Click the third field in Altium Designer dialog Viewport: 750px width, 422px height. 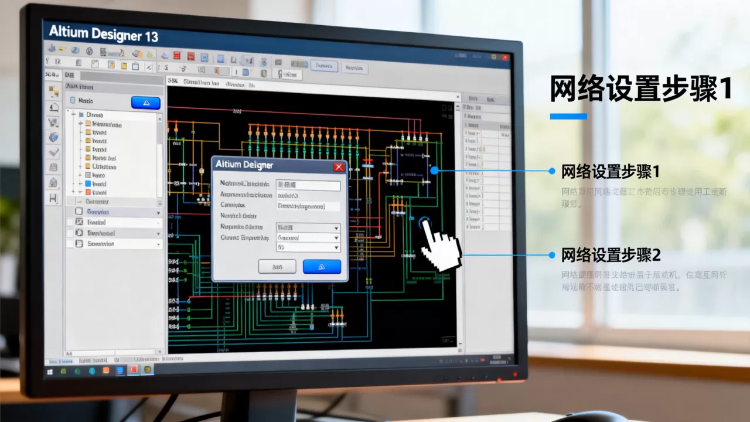pos(308,206)
